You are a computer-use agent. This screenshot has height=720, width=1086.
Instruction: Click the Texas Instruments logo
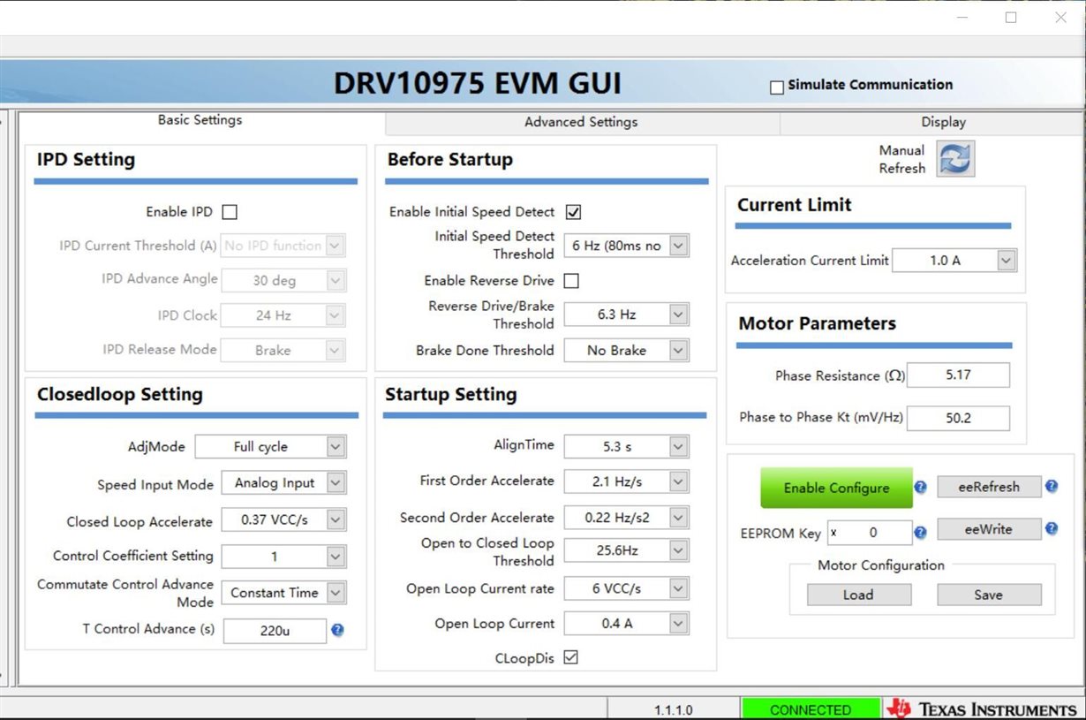point(982,709)
